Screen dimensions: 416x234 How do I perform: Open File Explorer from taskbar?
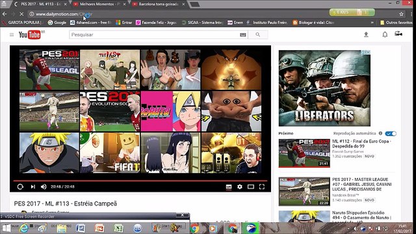tap(62, 228)
